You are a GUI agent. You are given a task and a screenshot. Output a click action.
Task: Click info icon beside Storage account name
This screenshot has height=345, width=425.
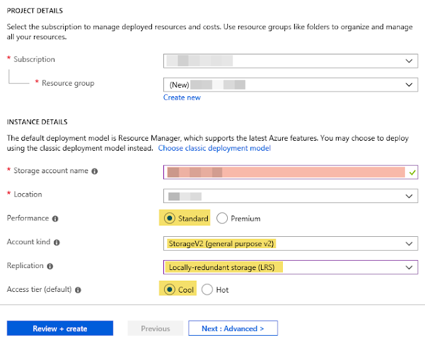(94, 171)
